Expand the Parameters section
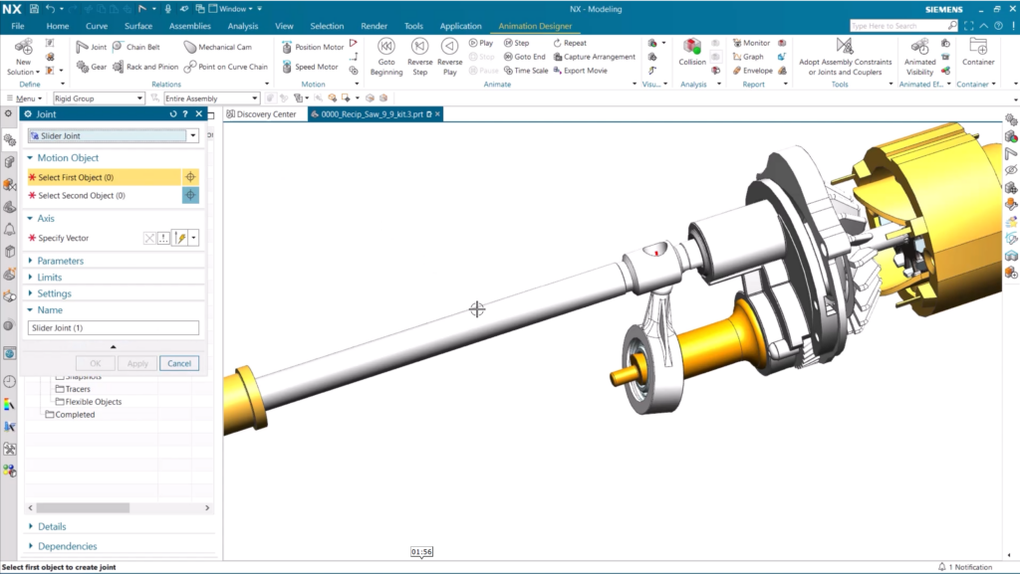Screen dimensions: 1020x574 point(61,261)
